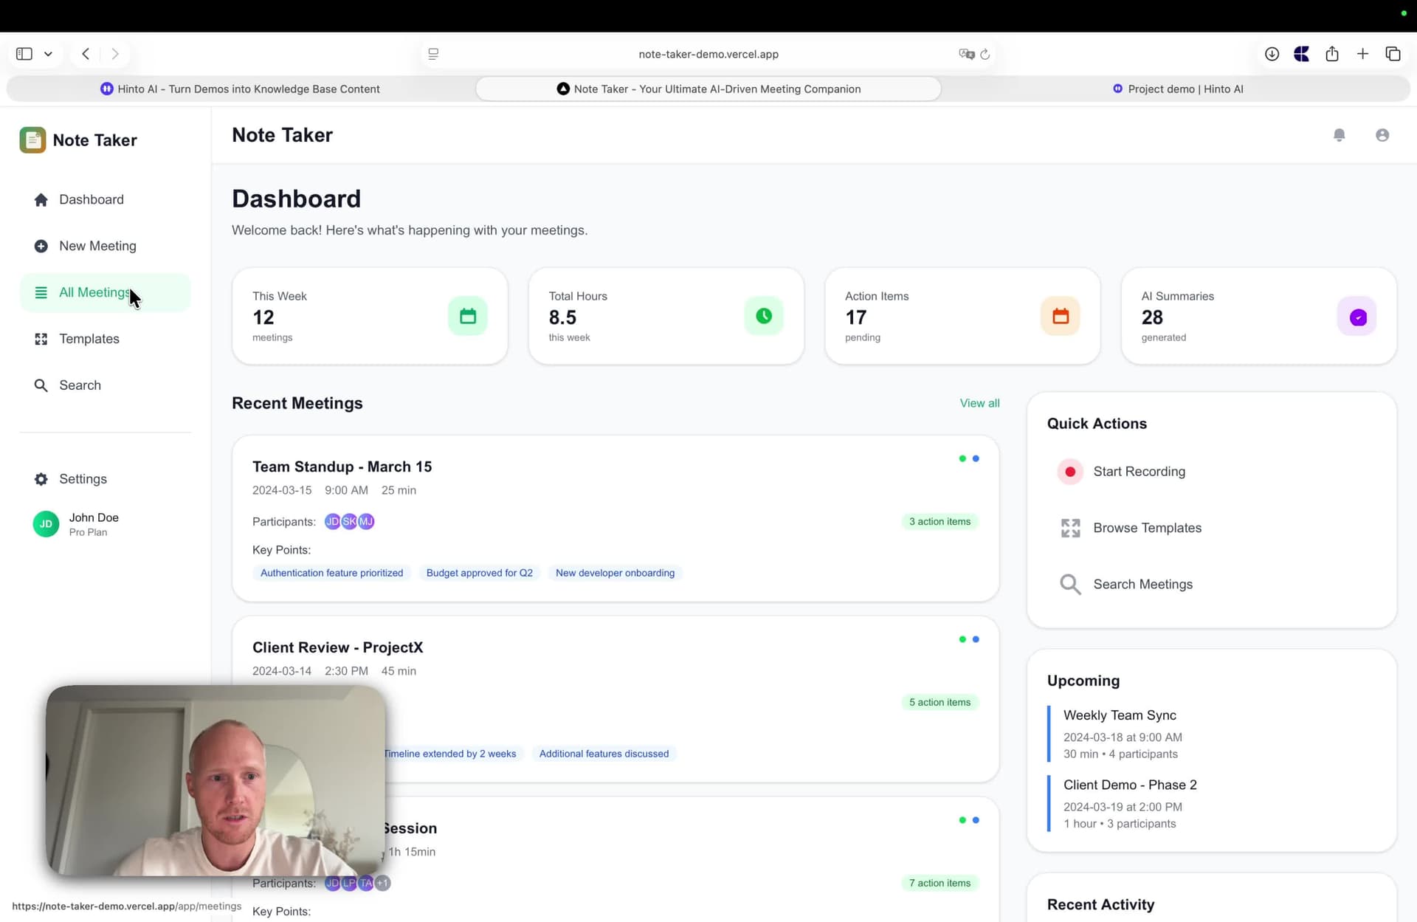
Task: Click the Safari share icon
Action: click(x=1331, y=54)
